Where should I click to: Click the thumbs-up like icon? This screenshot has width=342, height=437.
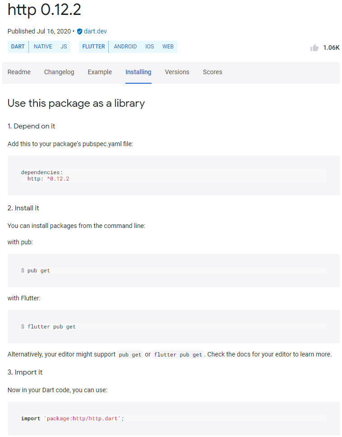[314, 47]
